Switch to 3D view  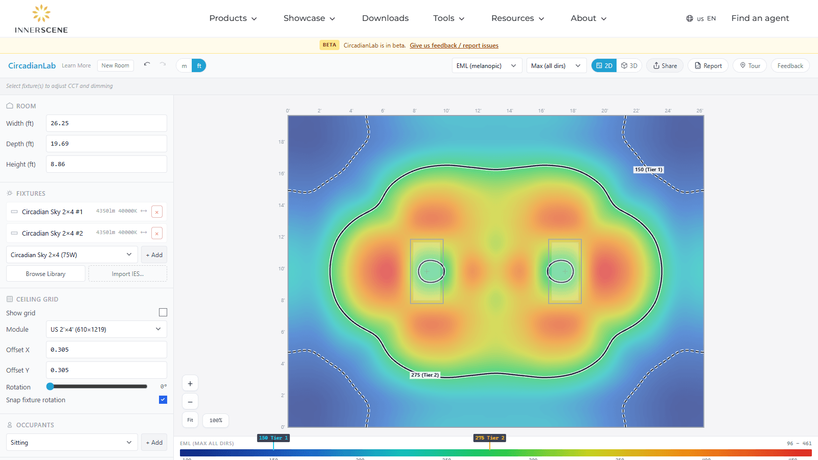tap(629, 65)
